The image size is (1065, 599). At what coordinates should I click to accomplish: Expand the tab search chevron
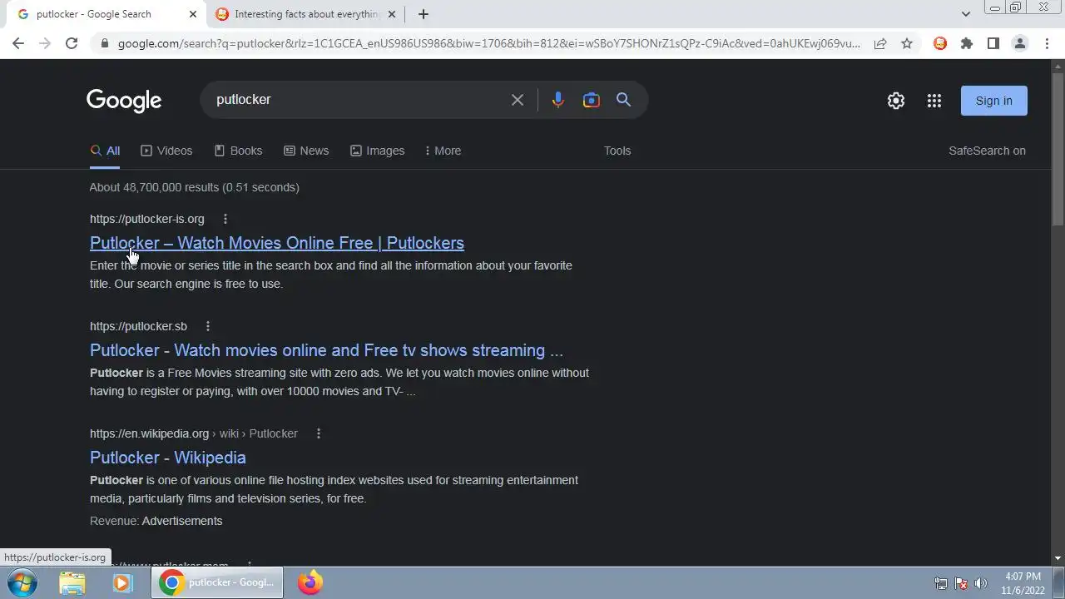(965, 14)
